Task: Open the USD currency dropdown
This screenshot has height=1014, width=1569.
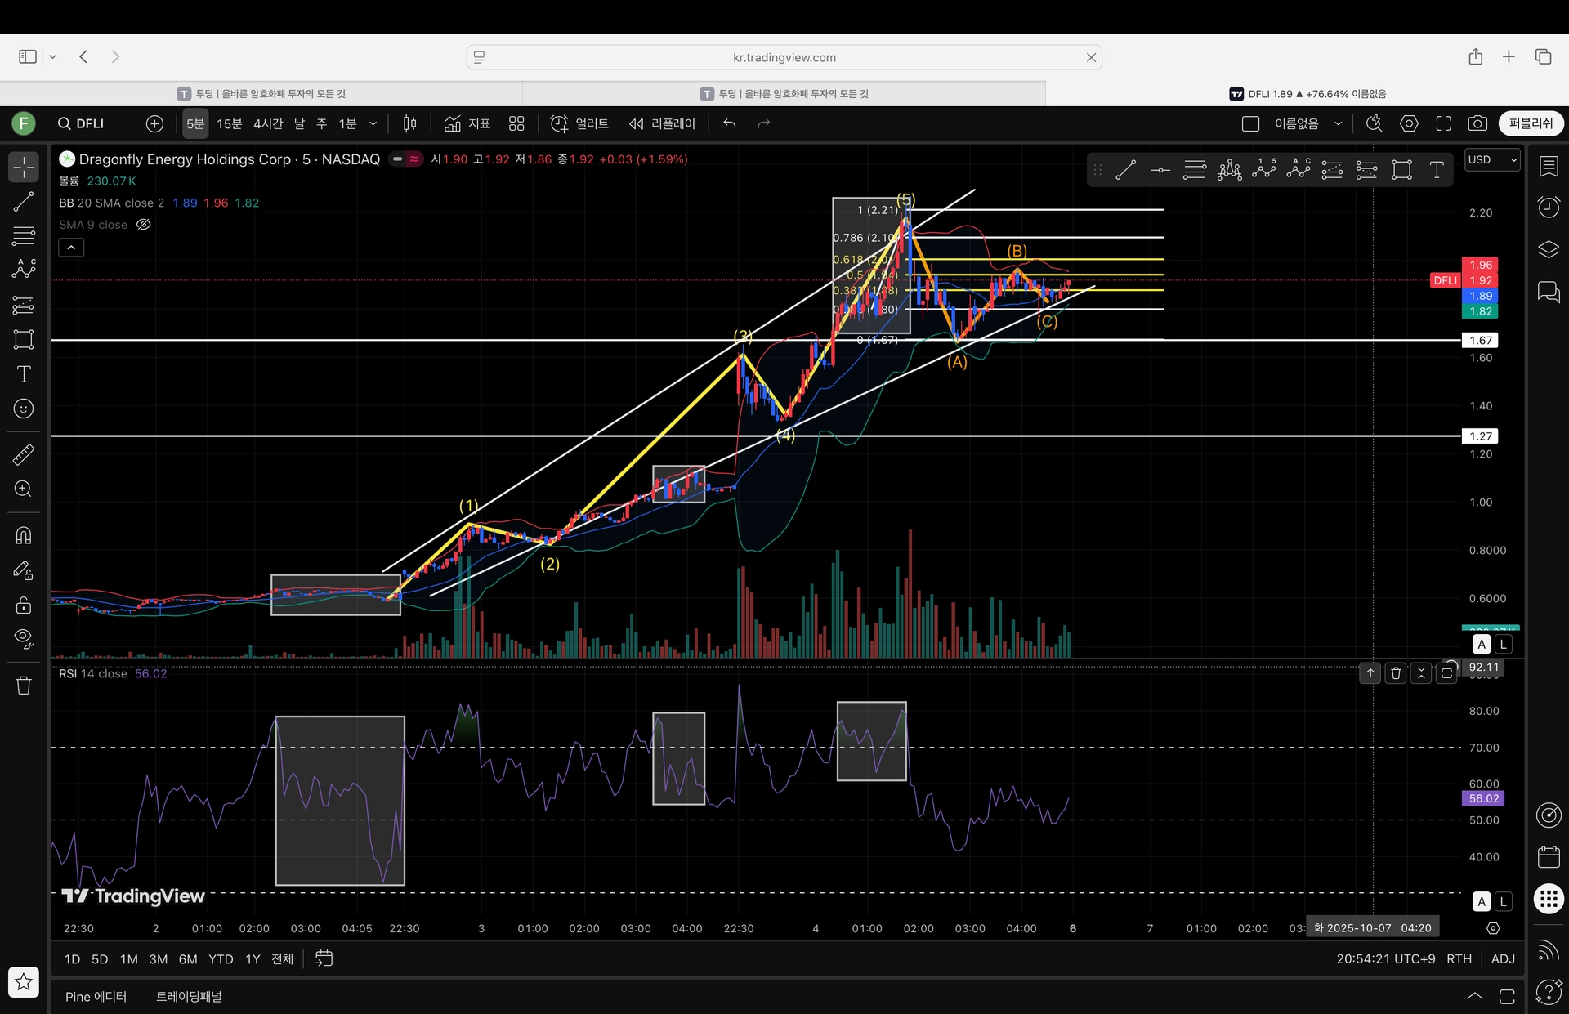Action: tap(1491, 160)
